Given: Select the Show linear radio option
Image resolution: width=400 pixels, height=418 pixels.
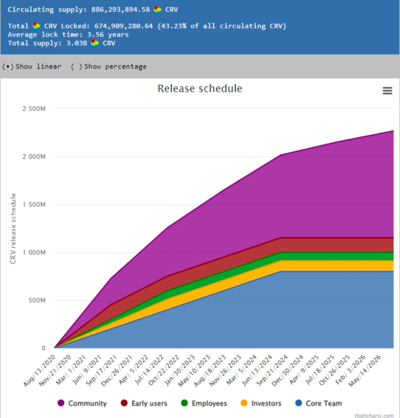Looking at the screenshot, I should (x=31, y=66).
